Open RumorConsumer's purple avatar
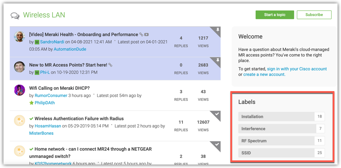This screenshot has width=341, height=168. [19, 90]
